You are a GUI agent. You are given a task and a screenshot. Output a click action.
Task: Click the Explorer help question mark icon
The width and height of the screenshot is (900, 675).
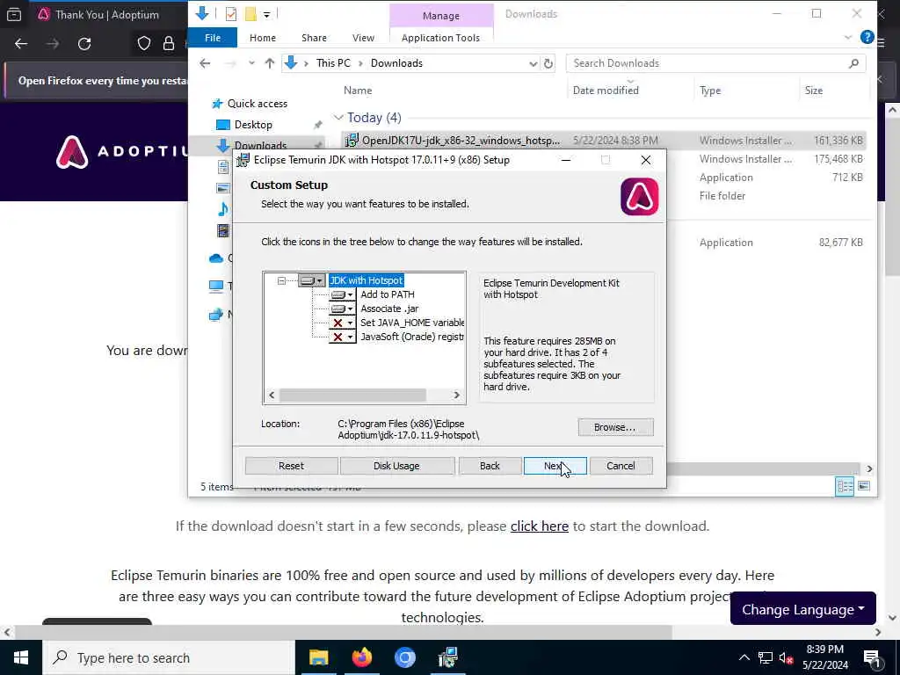click(x=867, y=37)
